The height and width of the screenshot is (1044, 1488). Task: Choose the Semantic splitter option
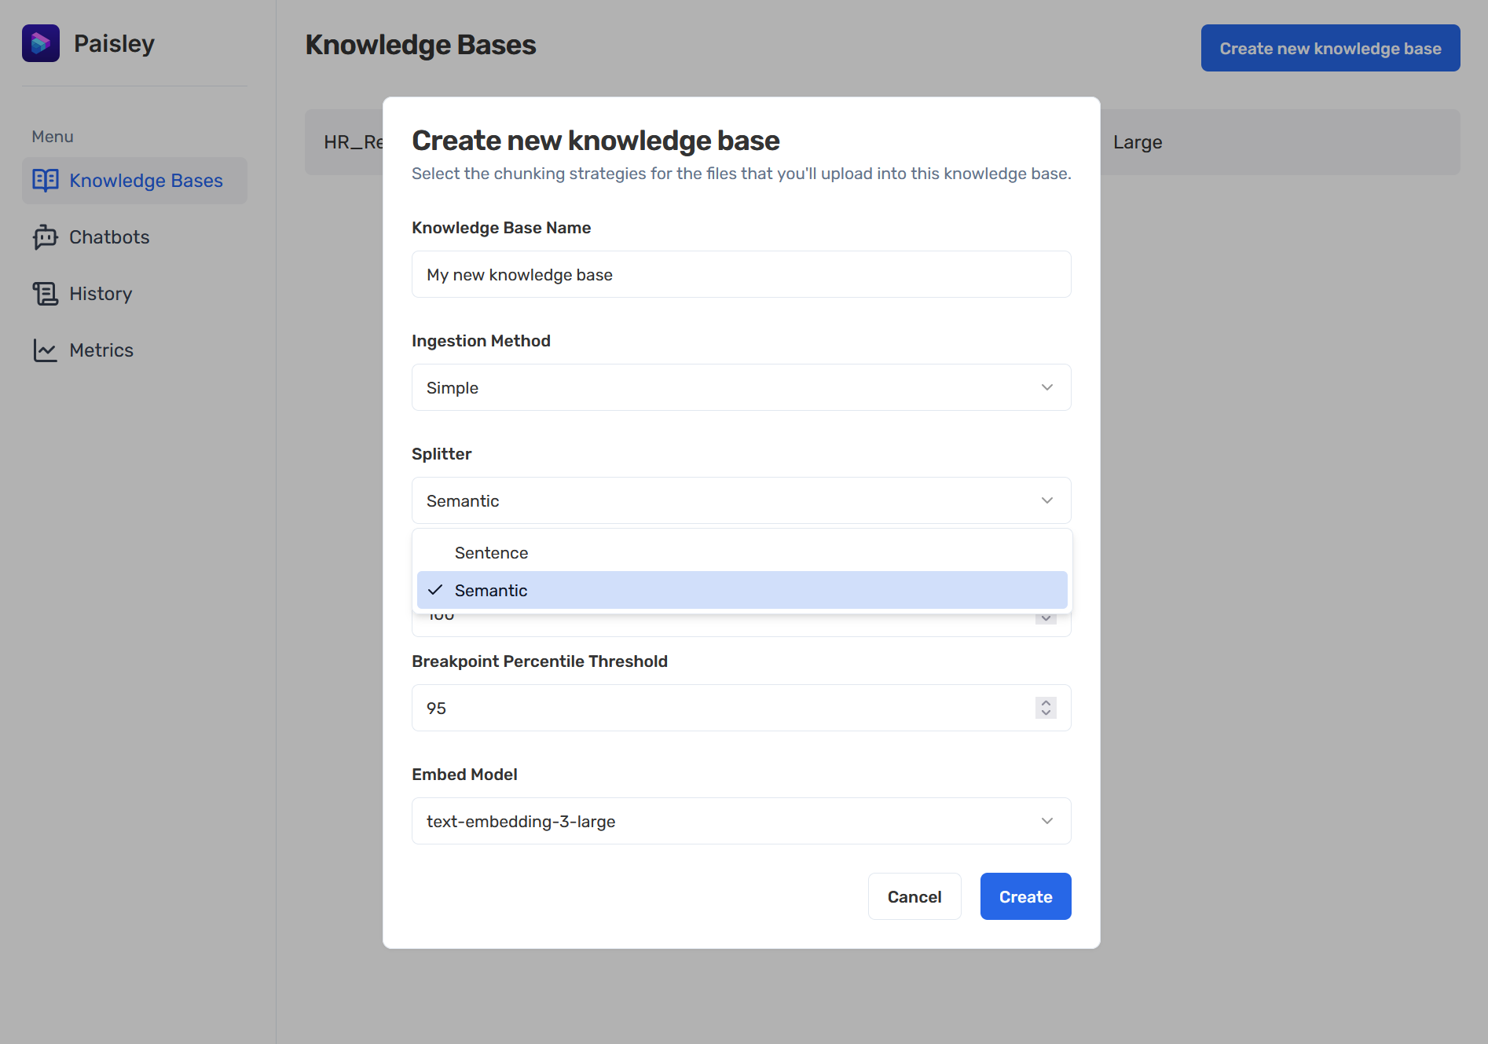pos(742,590)
